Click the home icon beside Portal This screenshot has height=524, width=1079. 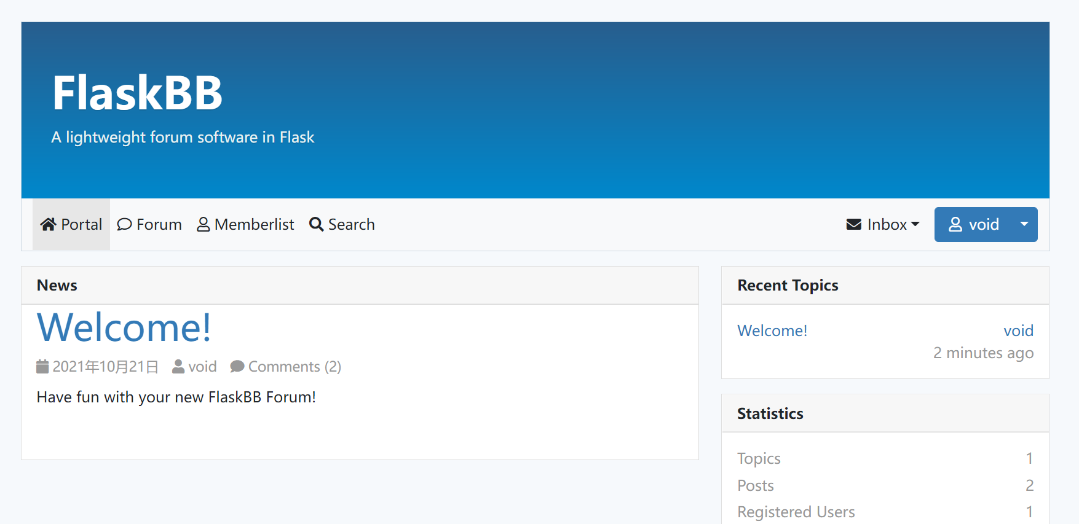[48, 224]
